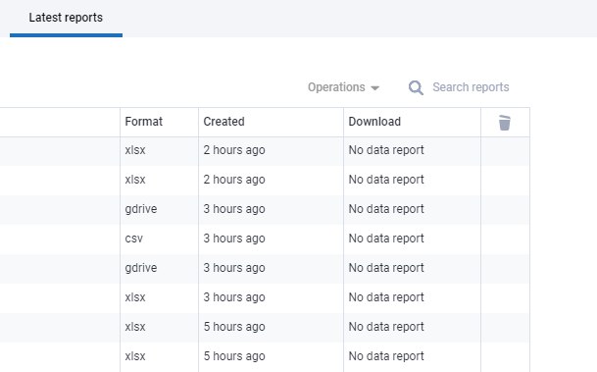The width and height of the screenshot is (597, 372).
Task: Click xlsx report created 3 hours ago
Action: pyautogui.click(x=265, y=297)
